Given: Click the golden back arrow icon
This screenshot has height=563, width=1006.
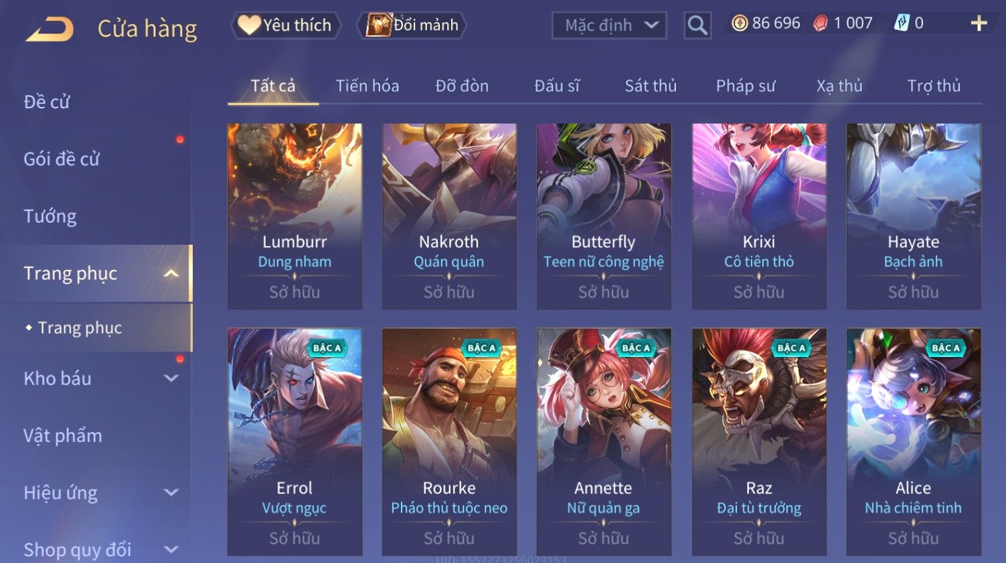Looking at the screenshot, I should click(49, 29).
